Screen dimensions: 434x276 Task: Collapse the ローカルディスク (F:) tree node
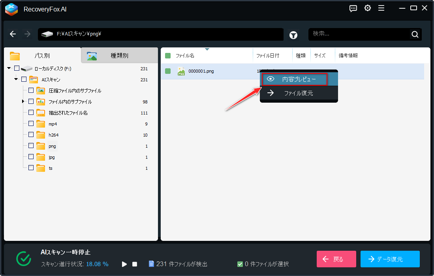[x=9, y=68]
